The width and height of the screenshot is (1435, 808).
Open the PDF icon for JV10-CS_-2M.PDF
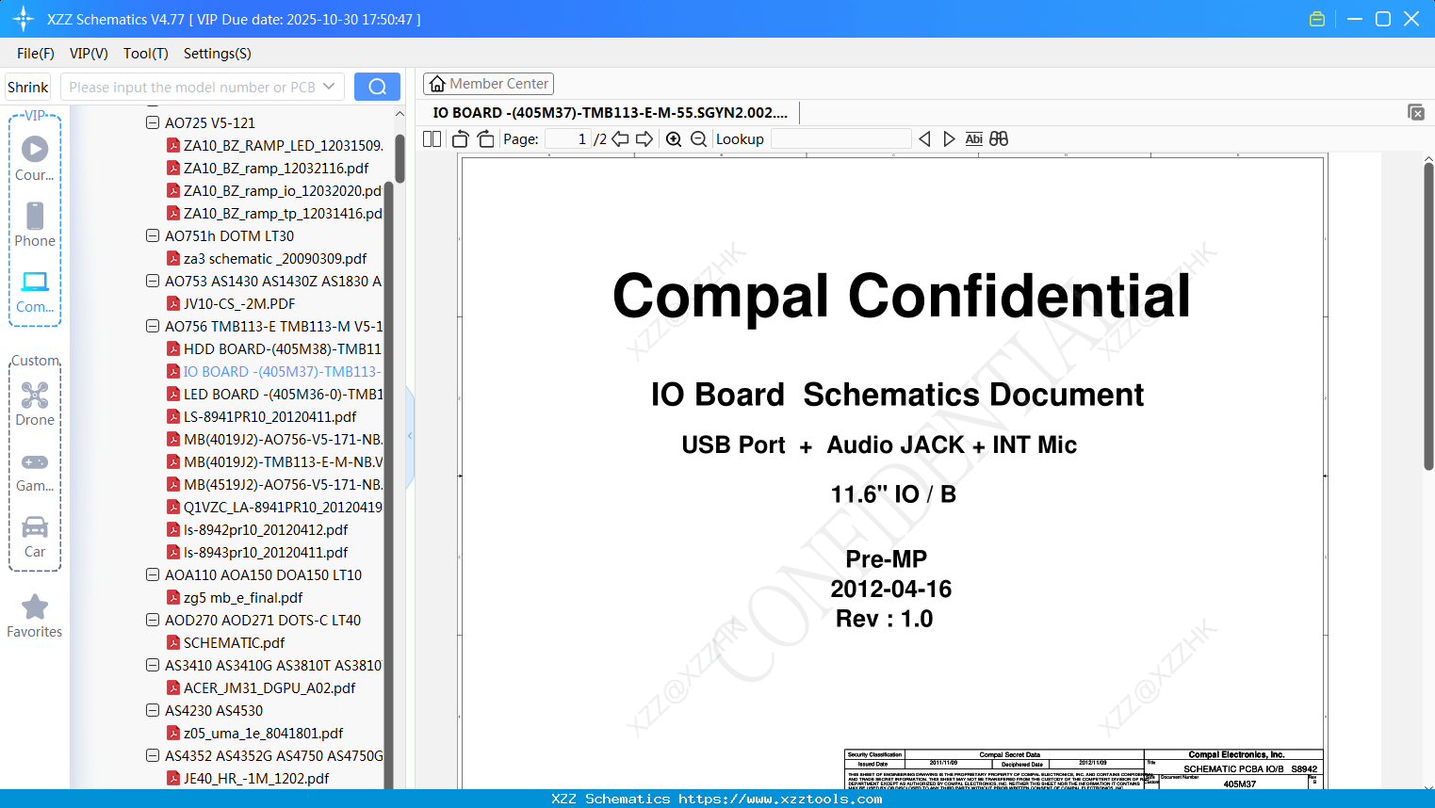coord(173,303)
